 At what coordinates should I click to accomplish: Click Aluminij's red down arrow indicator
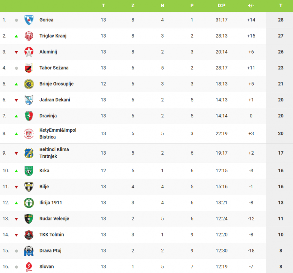click(16, 52)
